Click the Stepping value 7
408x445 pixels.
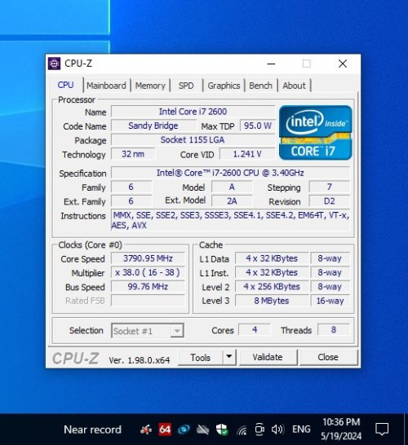point(330,187)
